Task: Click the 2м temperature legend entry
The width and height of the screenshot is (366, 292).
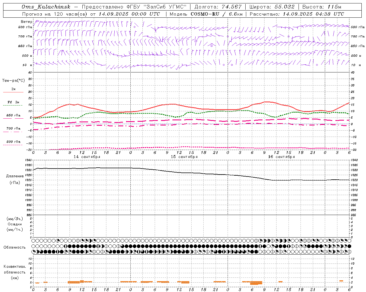Action: [13, 89]
